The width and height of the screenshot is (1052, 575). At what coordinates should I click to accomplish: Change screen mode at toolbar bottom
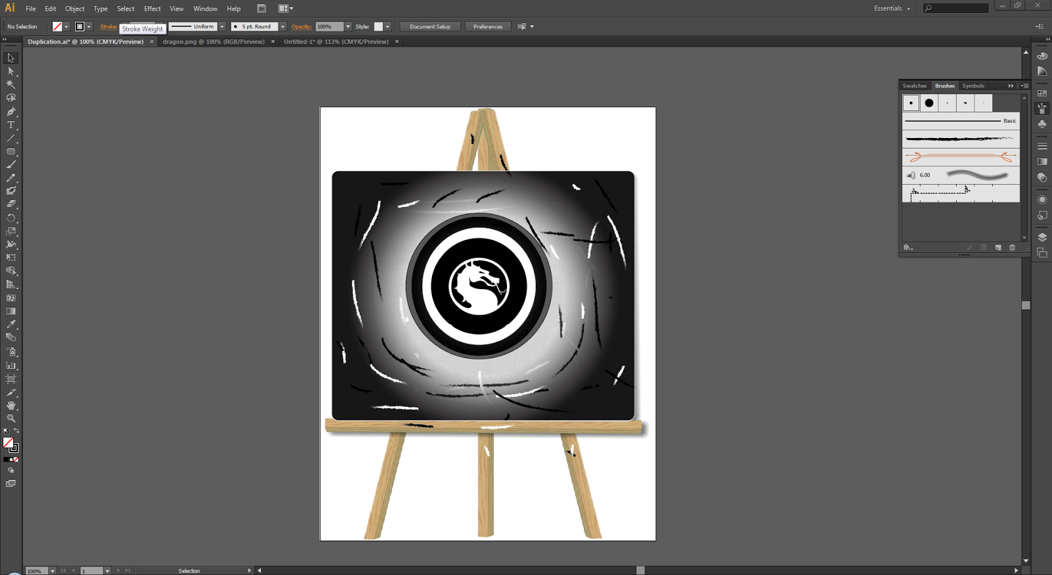click(11, 484)
